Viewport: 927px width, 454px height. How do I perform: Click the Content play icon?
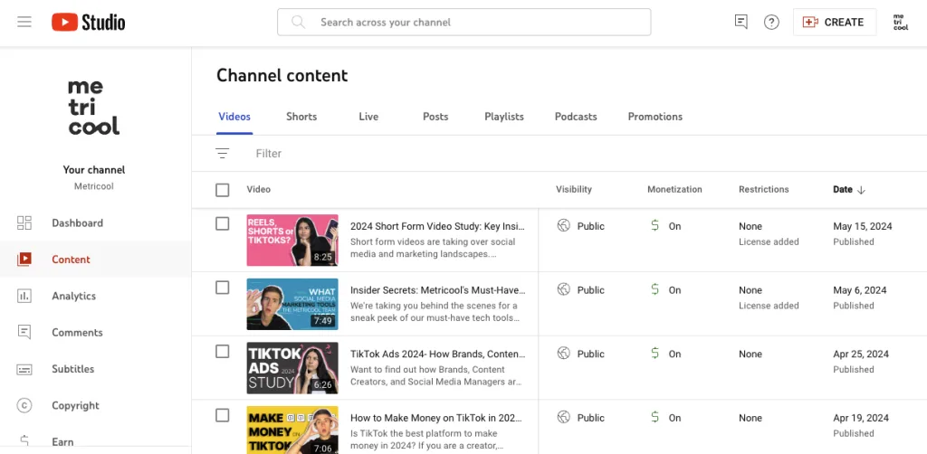24,260
